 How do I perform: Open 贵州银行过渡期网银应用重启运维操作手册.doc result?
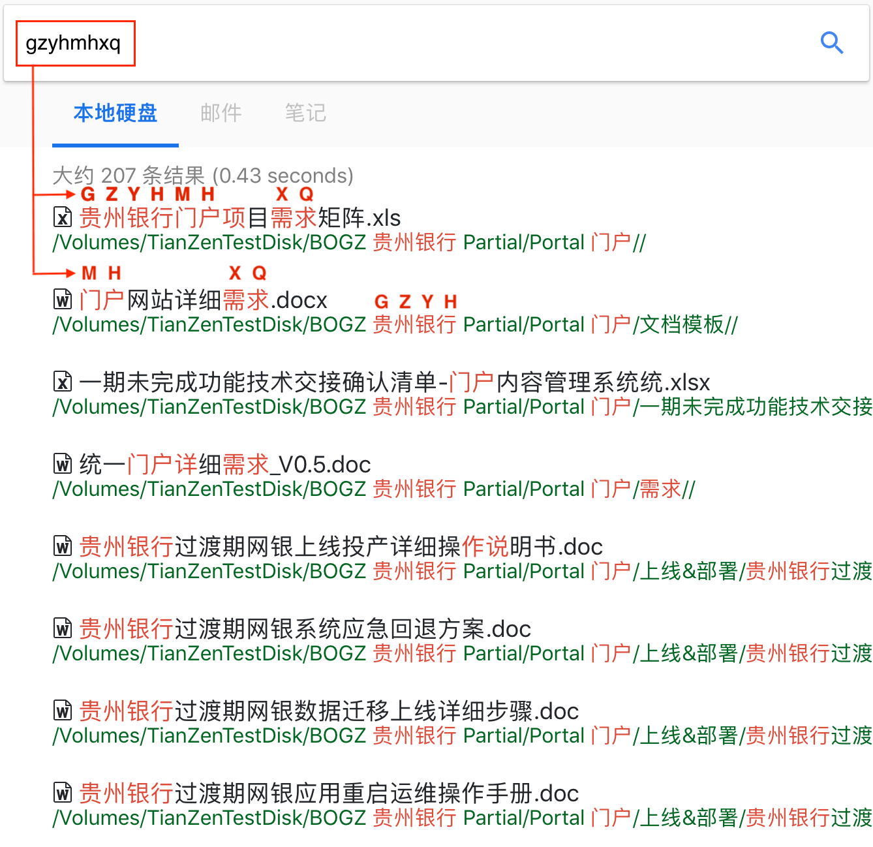pyautogui.click(x=329, y=793)
